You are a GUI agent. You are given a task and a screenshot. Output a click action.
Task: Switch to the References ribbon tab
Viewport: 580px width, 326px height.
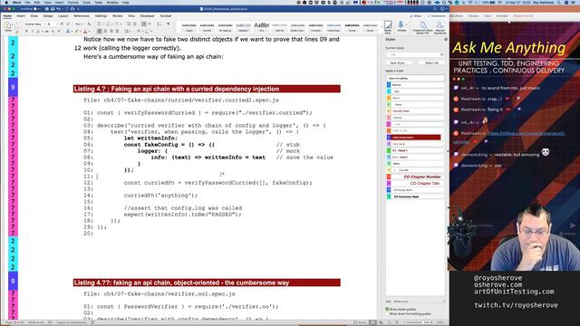[x=82, y=16]
